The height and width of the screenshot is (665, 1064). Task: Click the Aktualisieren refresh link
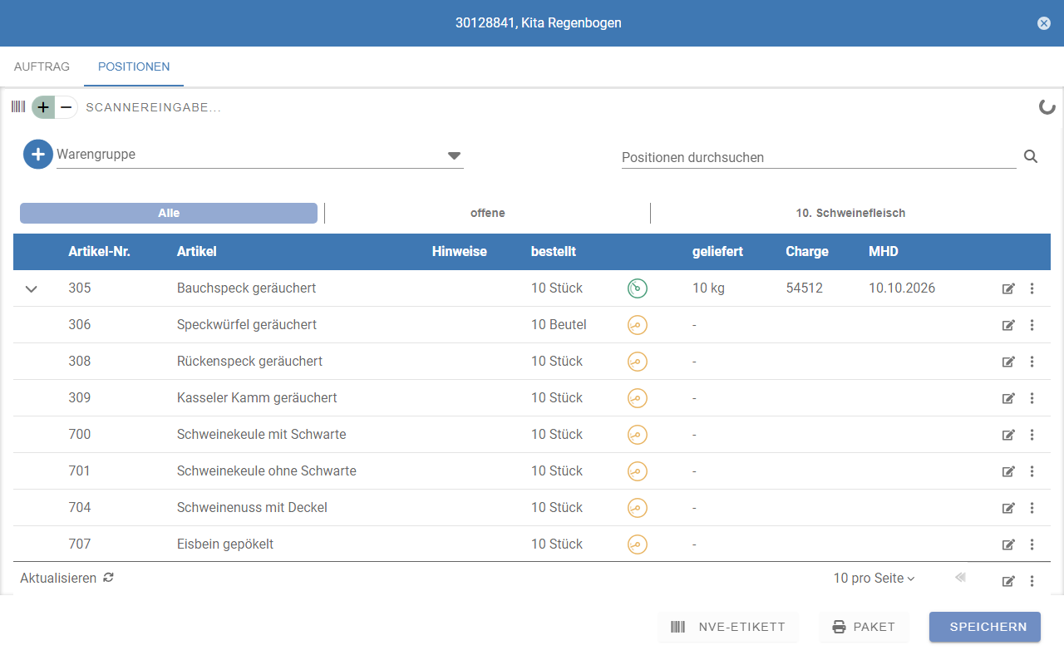[66, 578]
